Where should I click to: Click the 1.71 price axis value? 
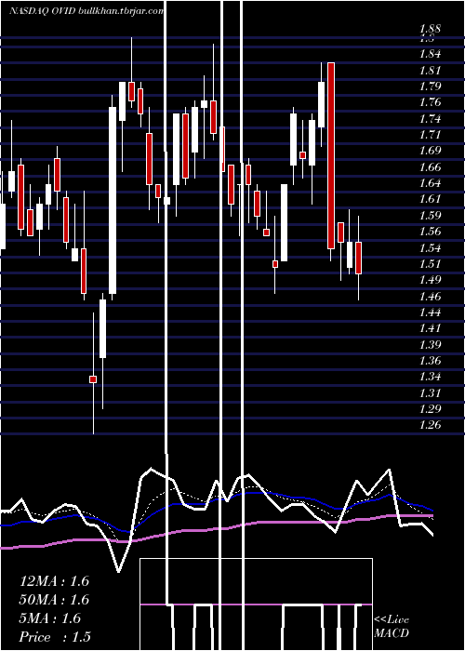click(430, 135)
